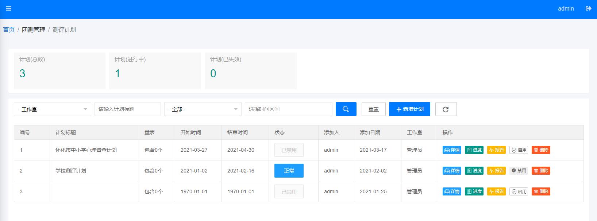Go to 首页 breadcrumb link
597x221 pixels.
pos(9,30)
